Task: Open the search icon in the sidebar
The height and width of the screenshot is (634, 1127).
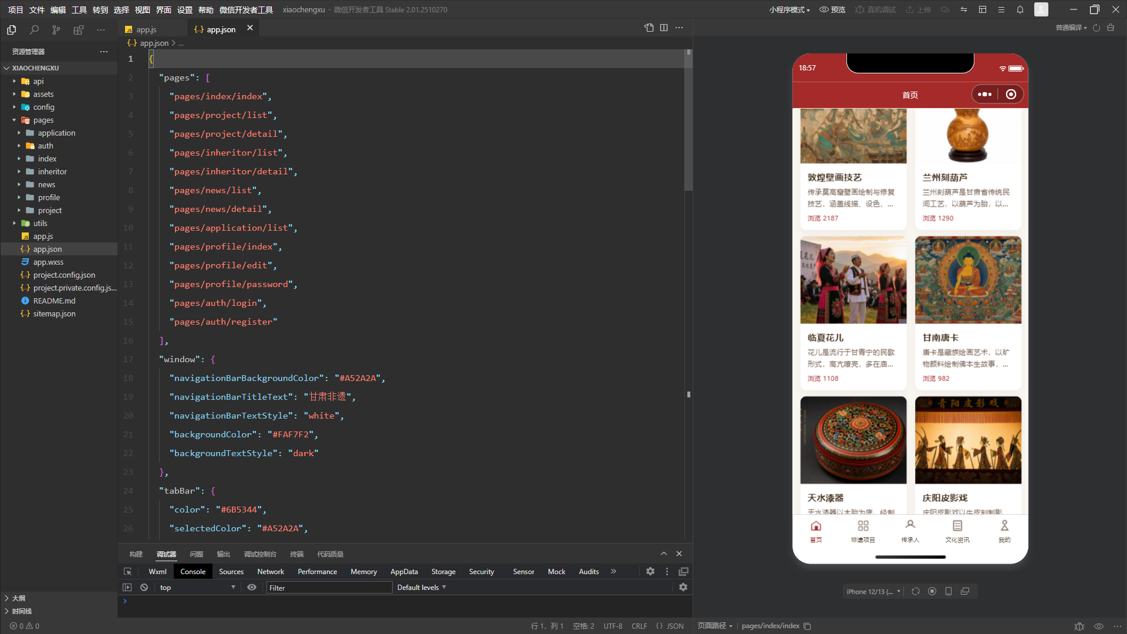Action: [x=34, y=29]
